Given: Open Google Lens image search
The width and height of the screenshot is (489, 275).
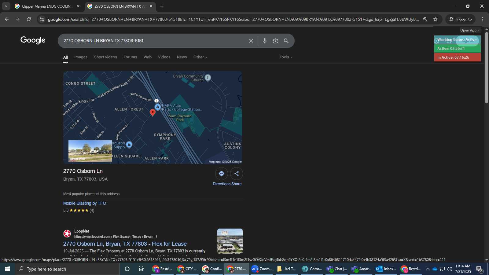Looking at the screenshot, I should [275, 41].
